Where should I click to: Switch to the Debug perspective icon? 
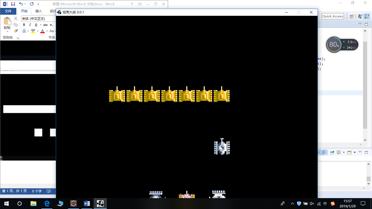click(x=367, y=16)
